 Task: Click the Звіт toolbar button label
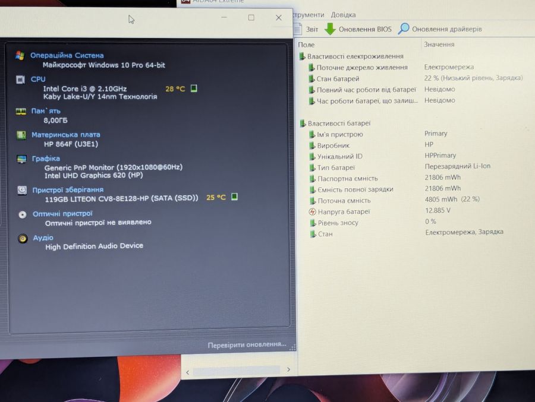tap(312, 29)
